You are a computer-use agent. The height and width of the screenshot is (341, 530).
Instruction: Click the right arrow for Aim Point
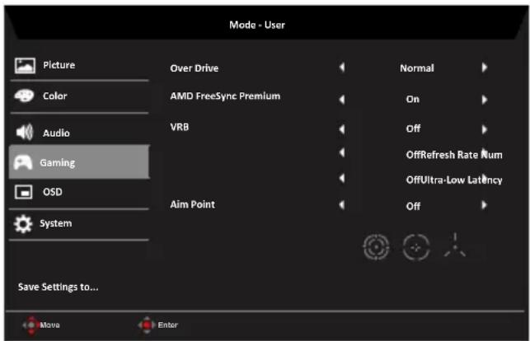point(485,205)
